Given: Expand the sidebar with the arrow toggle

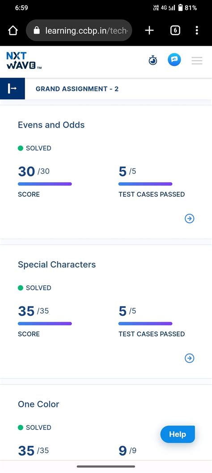Looking at the screenshot, I should [x=13, y=89].
